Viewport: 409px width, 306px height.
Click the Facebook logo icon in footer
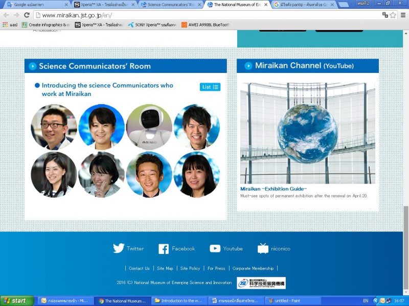tap(164, 249)
